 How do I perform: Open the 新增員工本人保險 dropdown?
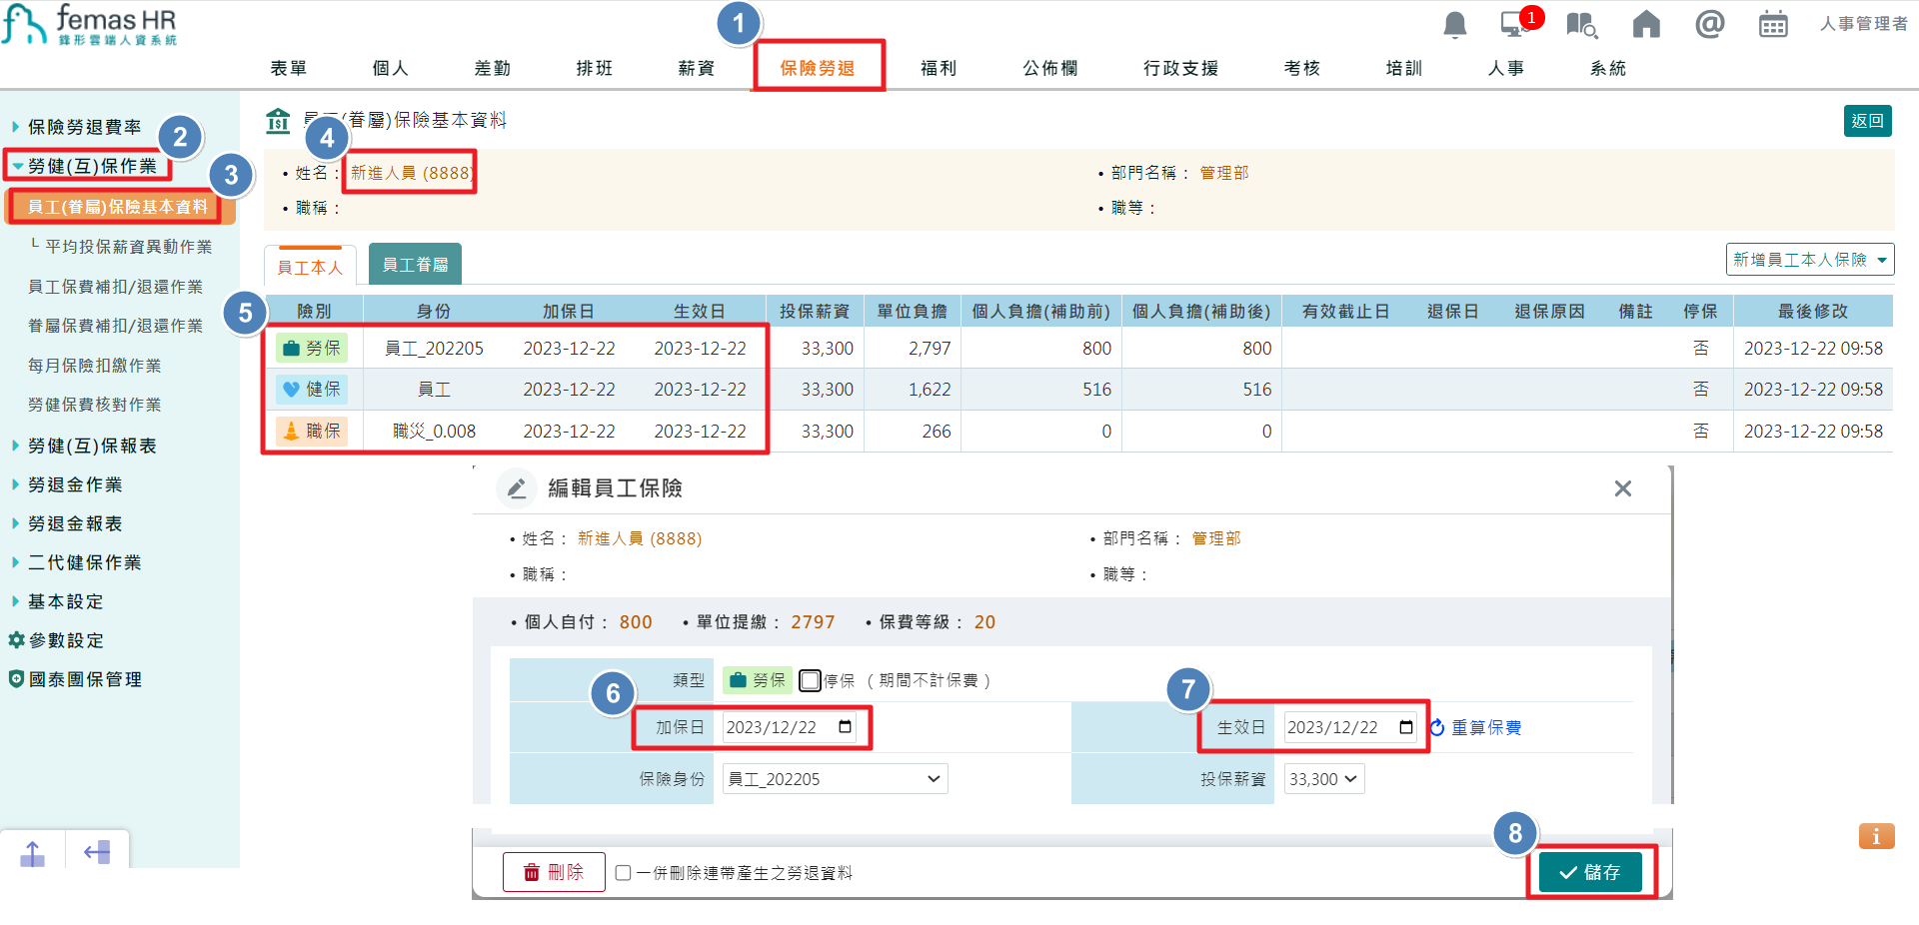[1809, 259]
